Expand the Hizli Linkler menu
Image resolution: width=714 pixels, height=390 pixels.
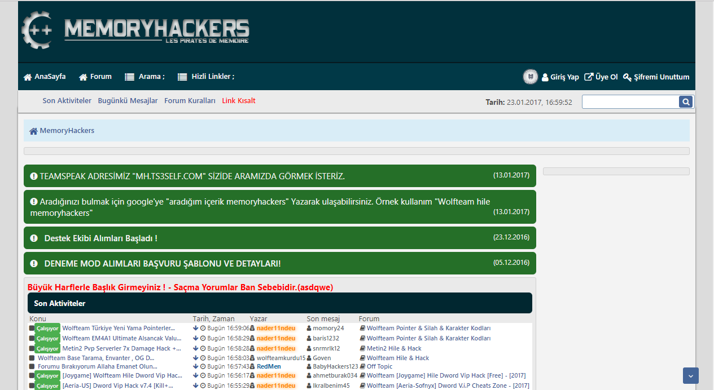[x=206, y=77]
